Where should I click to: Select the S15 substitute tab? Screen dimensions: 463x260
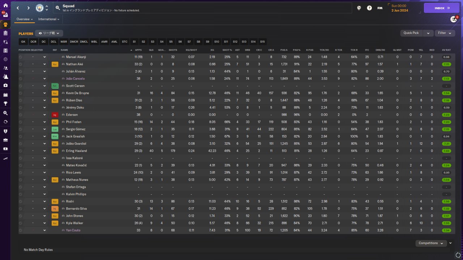(262, 42)
